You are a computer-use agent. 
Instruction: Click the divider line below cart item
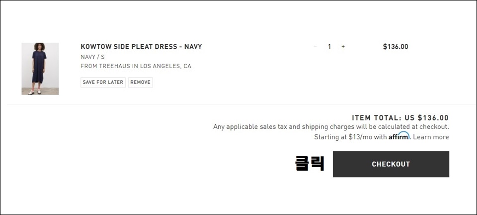click(x=242, y=105)
